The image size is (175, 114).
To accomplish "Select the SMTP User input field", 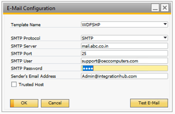I will pyautogui.click(x=124, y=61).
